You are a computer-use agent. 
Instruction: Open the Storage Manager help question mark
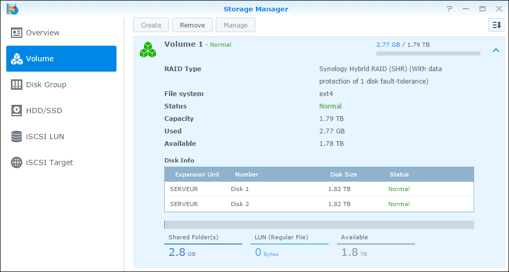pos(450,9)
